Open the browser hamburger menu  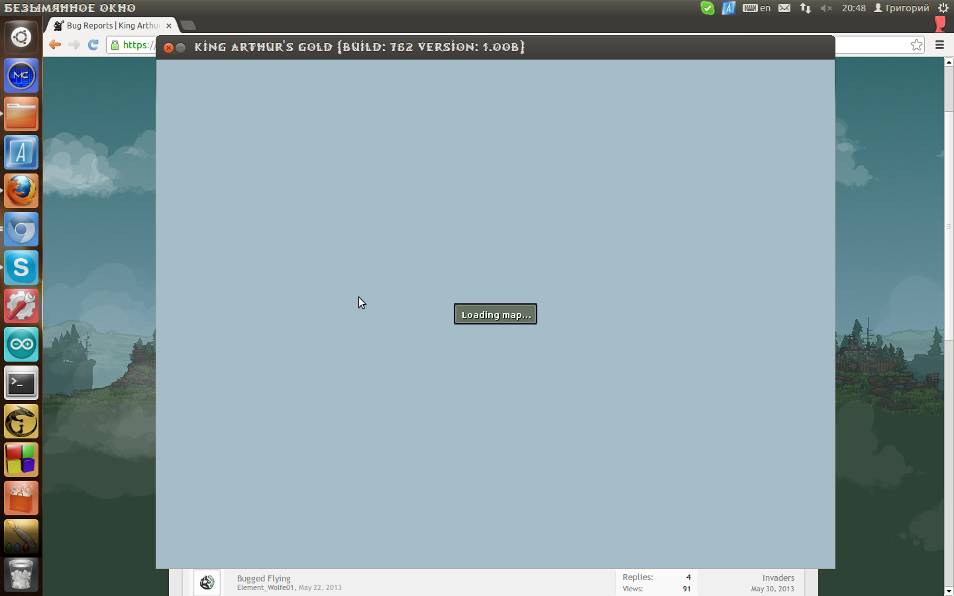click(x=939, y=45)
